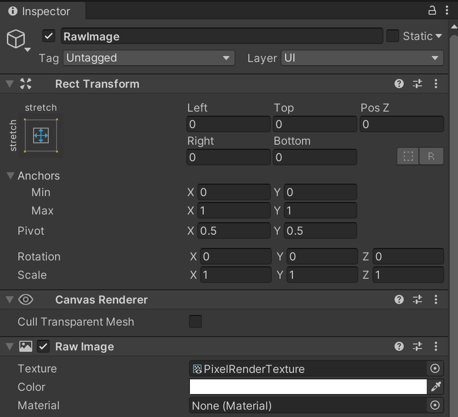Enable the Static checkbox
458x417 pixels.
tap(393, 36)
